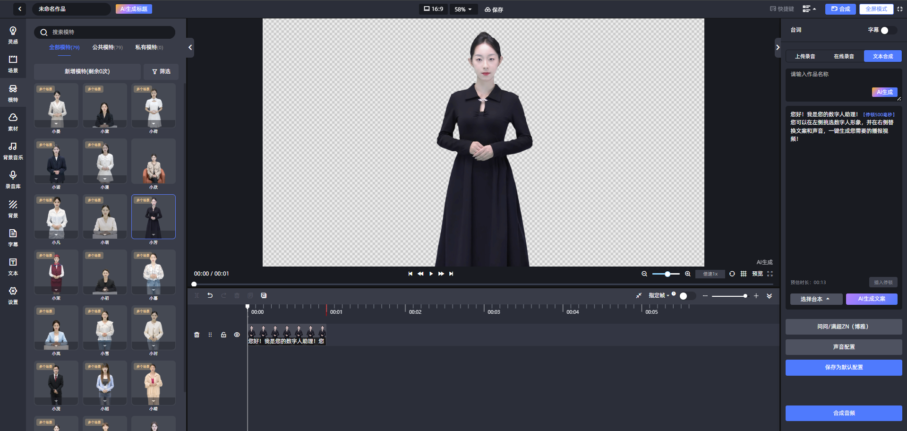Viewport: 907px width, 431px height.
Task: Enter fullscreen preview via corner-brackets icon
Action: pyautogui.click(x=770, y=274)
